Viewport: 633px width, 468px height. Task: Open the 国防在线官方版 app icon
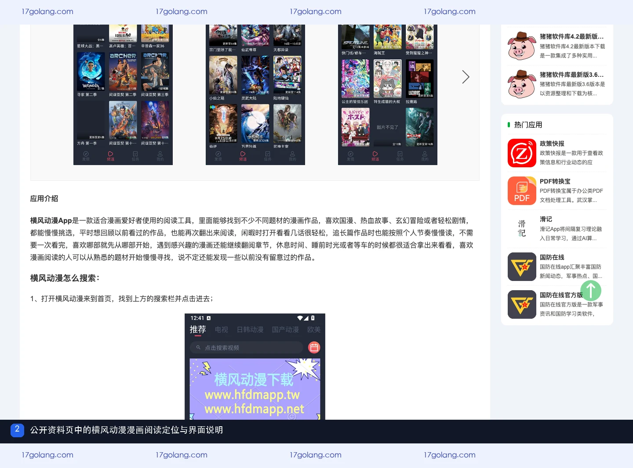[522, 304]
